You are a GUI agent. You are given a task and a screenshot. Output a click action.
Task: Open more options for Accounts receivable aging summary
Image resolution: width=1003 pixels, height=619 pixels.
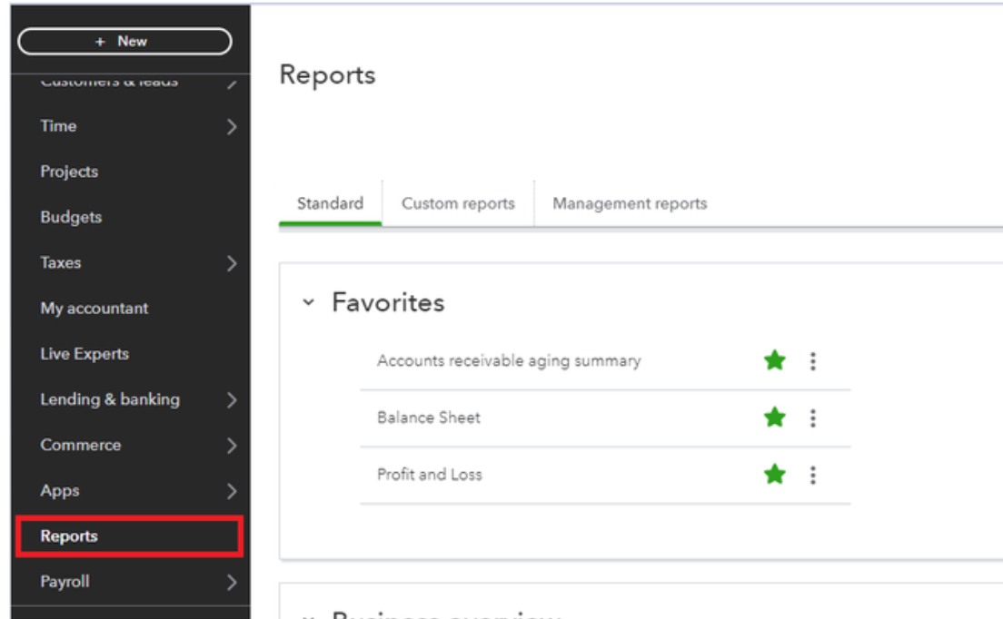813,361
